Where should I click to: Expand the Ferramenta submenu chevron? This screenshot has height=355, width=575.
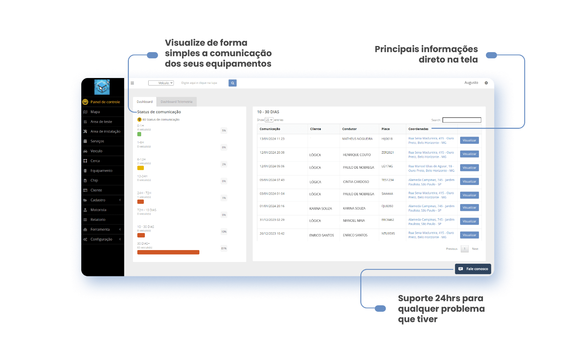point(120,229)
